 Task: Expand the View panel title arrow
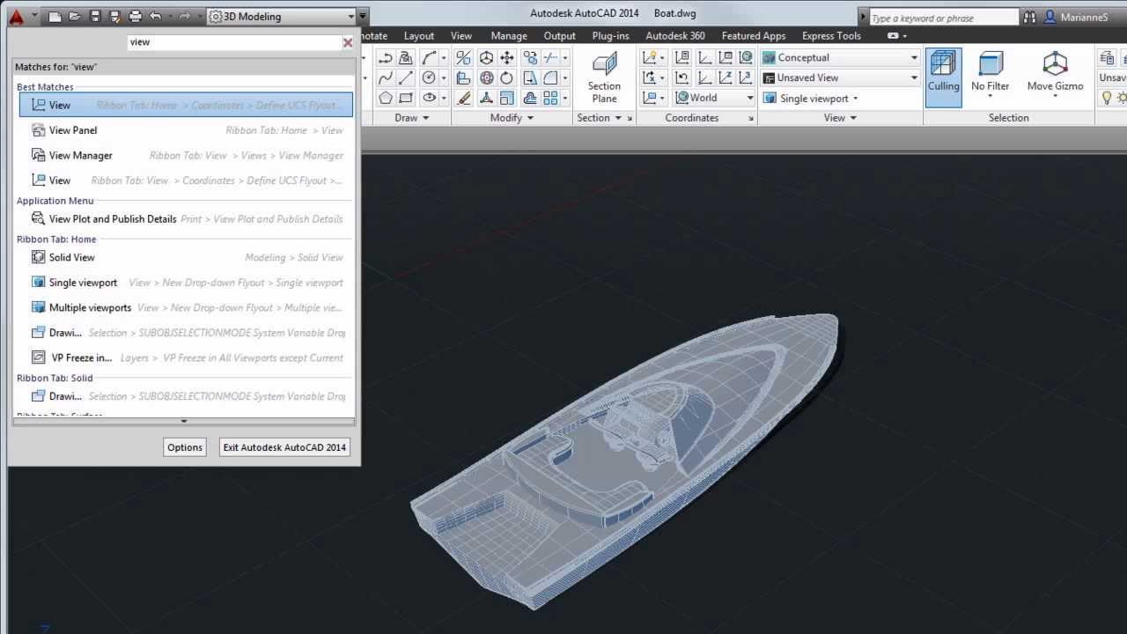[852, 118]
